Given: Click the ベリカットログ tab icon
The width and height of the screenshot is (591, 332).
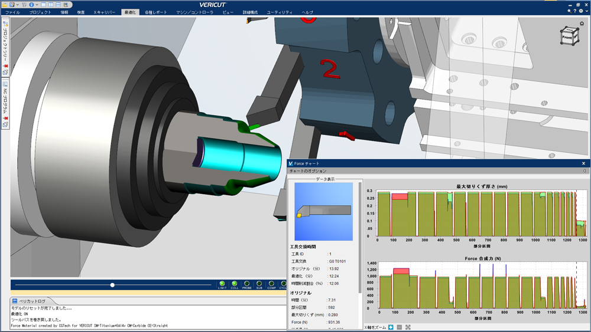Looking at the screenshot, I should click(15, 301).
